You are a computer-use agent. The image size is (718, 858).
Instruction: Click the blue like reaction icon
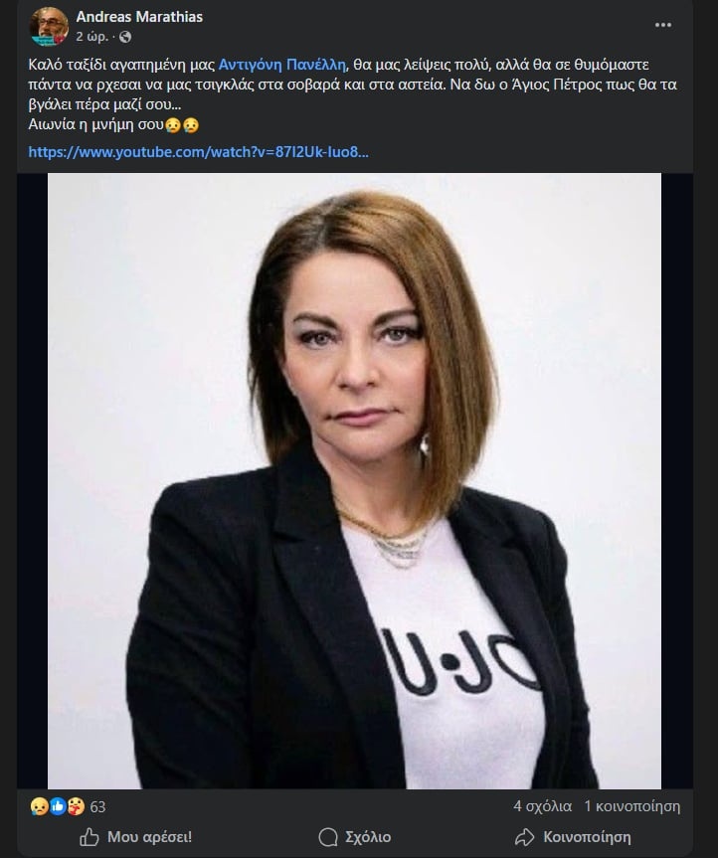pos(58,806)
